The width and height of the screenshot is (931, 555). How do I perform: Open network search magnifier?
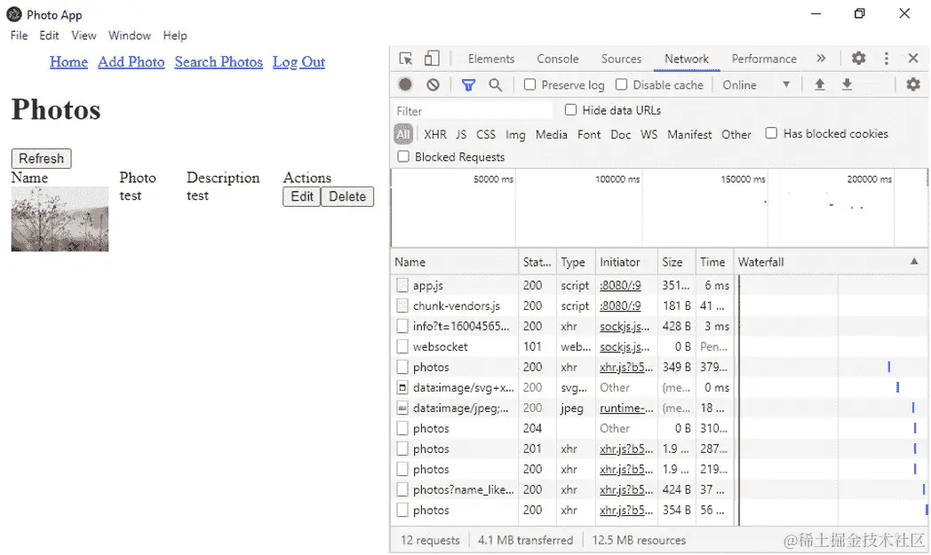495,85
